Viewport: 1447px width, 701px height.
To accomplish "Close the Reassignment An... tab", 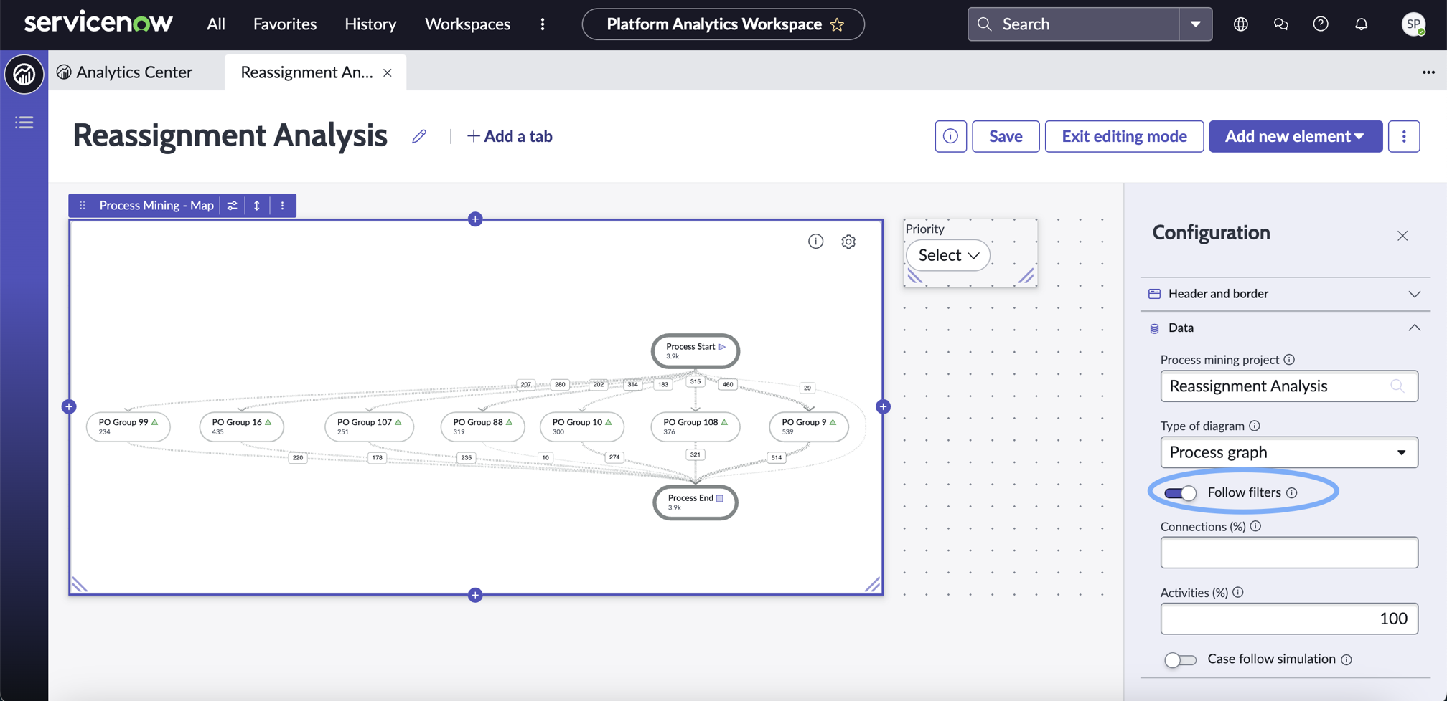I will pyautogui.click(x=388, y=72).
